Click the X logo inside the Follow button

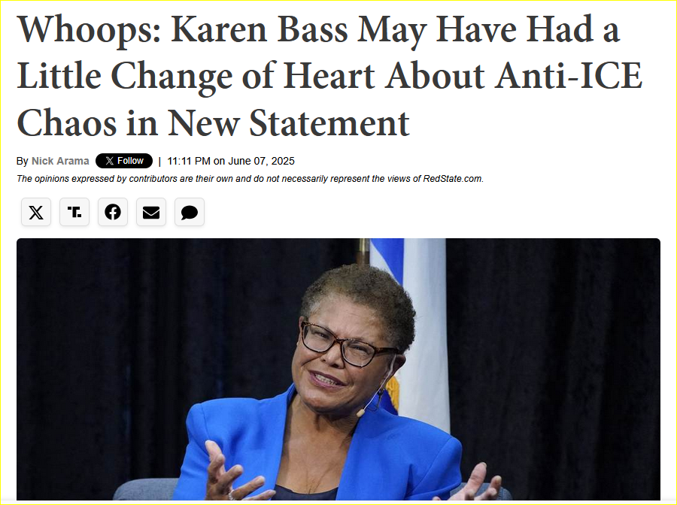(x=110, y=161)
